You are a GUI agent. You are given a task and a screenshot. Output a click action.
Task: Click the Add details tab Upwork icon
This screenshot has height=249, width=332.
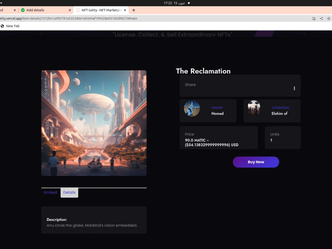coord(22,10)
